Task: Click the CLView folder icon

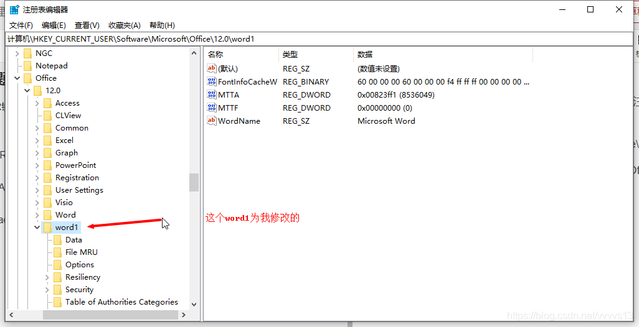Action: [x=48, y=116]
